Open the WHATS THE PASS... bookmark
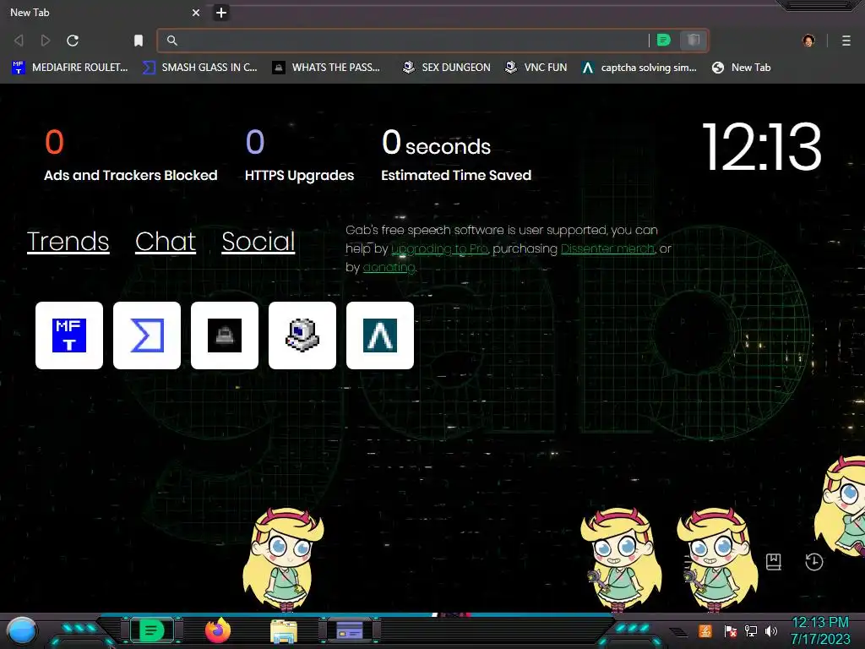The height and width of the screenshot is (649, 865). point(326,68)
